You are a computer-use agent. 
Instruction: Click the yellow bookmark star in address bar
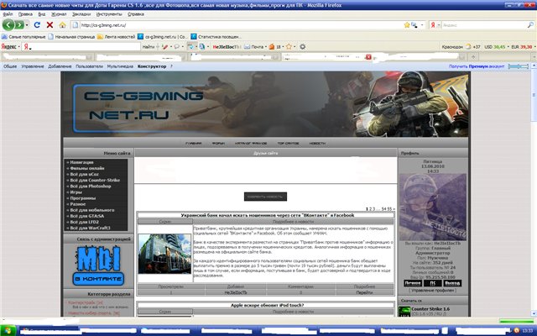point(406,25)
